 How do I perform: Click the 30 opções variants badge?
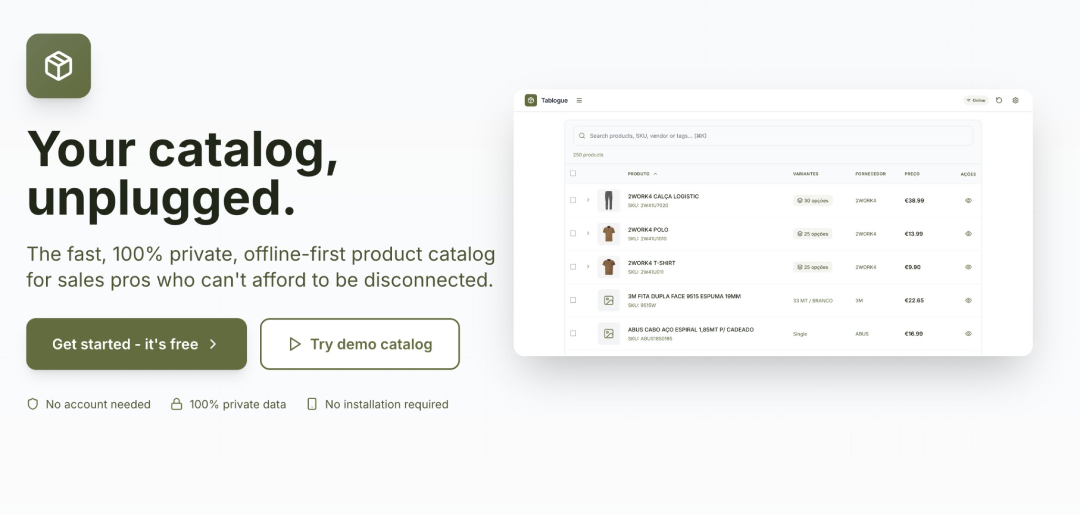813,201
